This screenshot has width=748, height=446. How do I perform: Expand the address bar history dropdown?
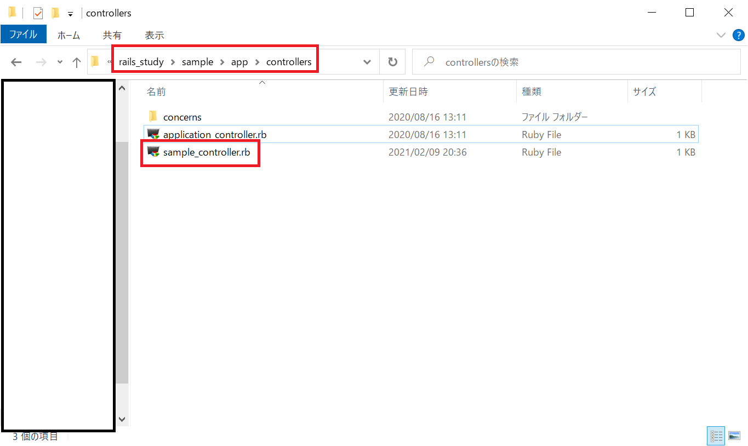(x=367, y=62)
